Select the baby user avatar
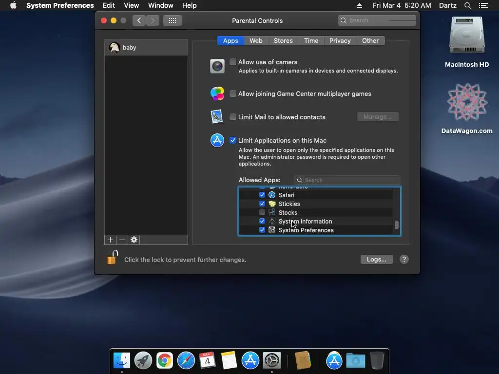The image size is (499, 374). click(114, 47)
